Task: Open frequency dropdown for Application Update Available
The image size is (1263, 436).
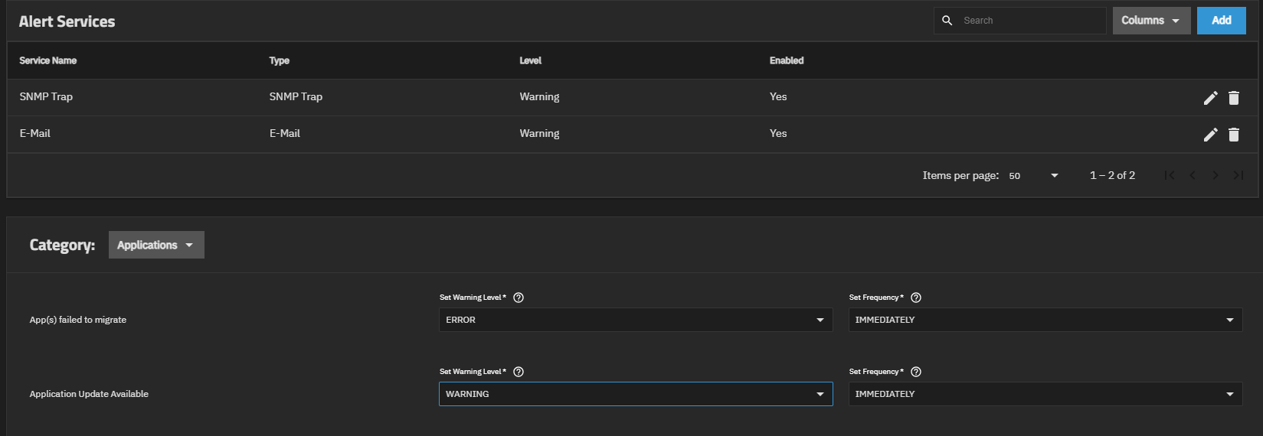Action: click(1045, 394)
